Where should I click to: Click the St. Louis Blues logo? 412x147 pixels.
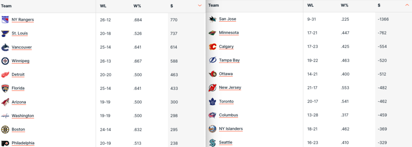click(5, 34)
